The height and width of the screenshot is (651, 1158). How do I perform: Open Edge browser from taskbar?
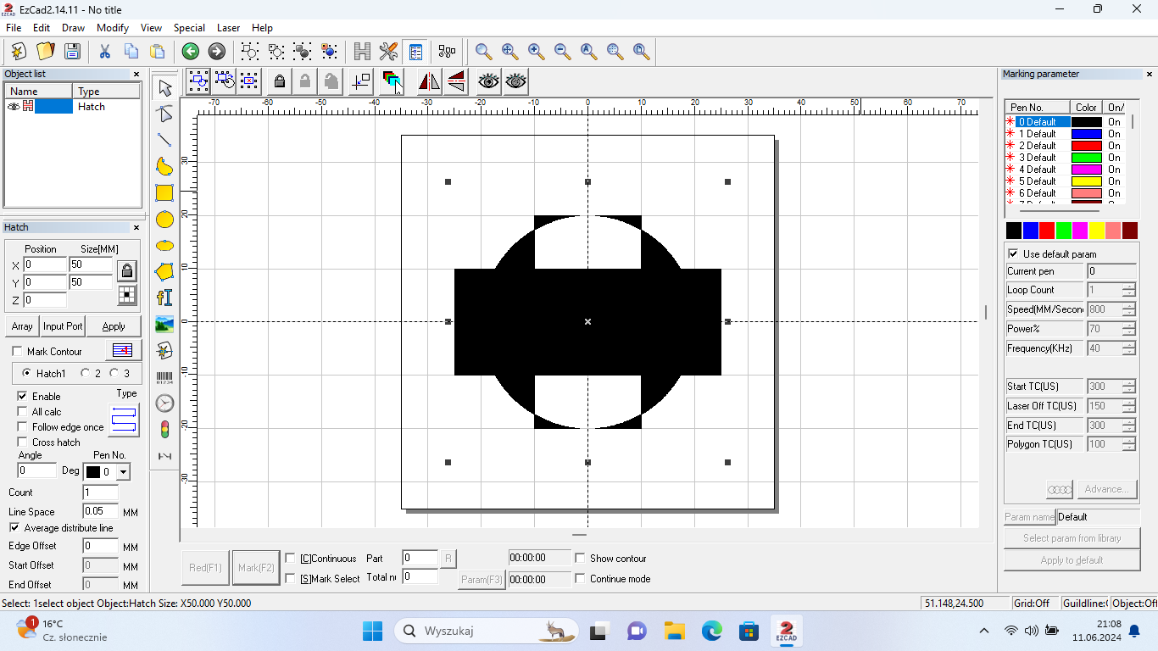711,631
